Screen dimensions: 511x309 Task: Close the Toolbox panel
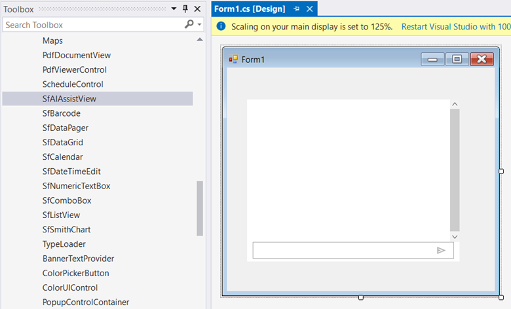tap(197, 9)
